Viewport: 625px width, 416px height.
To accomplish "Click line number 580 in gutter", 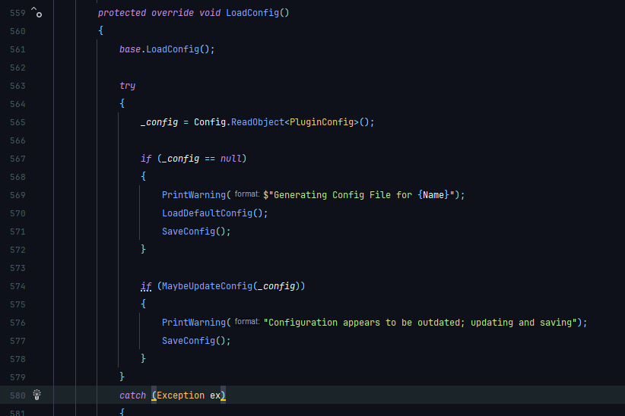I will [x=17, y=396].
